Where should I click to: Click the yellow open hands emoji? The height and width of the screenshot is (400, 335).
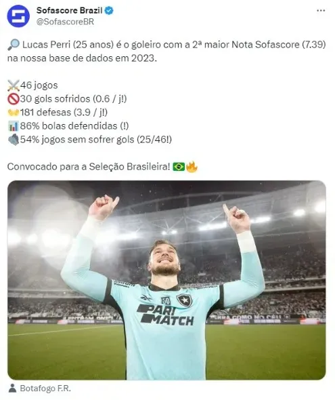pyautogui.click(x=14, y=113)
